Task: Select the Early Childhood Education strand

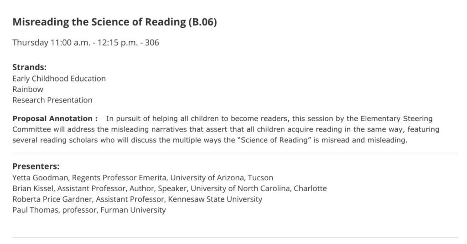Action: tap(59, 78)
